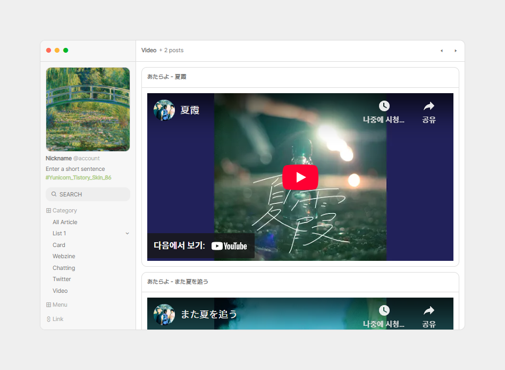Click the Category grid icon
Viewport: 505px width, 370px height.
[x=48, y=210]
